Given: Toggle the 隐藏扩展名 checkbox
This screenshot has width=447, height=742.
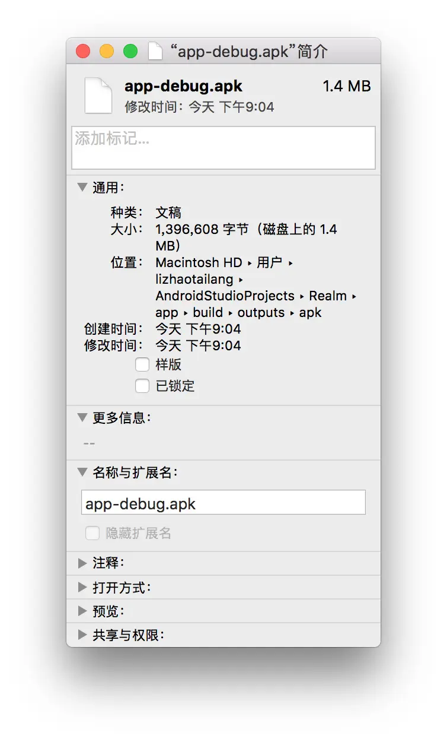Looking at the screenshot, I should pos(92,533).
